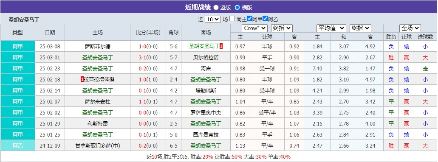
Task: Click the red card badge next to 拉普拉塔体操
Action: (x=82, y=79)
